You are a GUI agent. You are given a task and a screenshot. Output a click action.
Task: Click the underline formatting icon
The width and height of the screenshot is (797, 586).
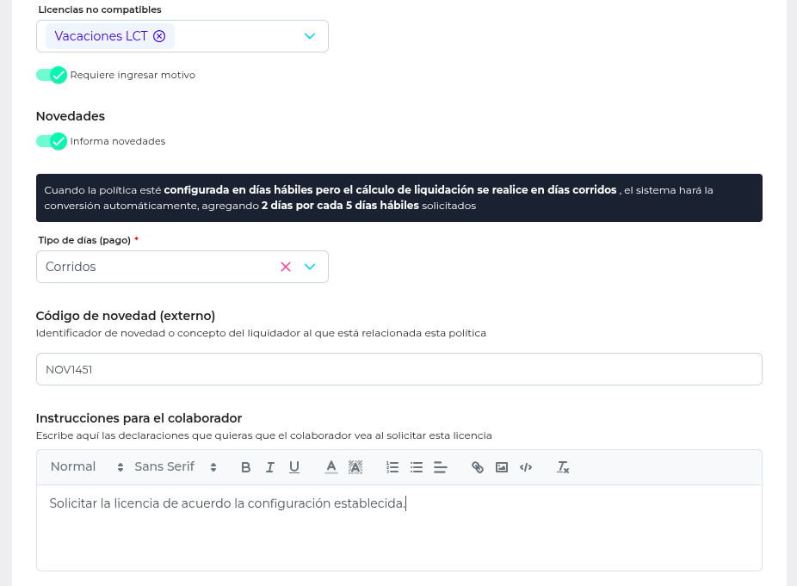(294, 467)
